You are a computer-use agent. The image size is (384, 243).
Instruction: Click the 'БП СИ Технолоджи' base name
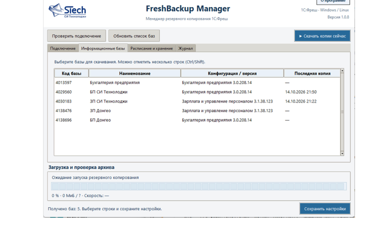(109, 92)
